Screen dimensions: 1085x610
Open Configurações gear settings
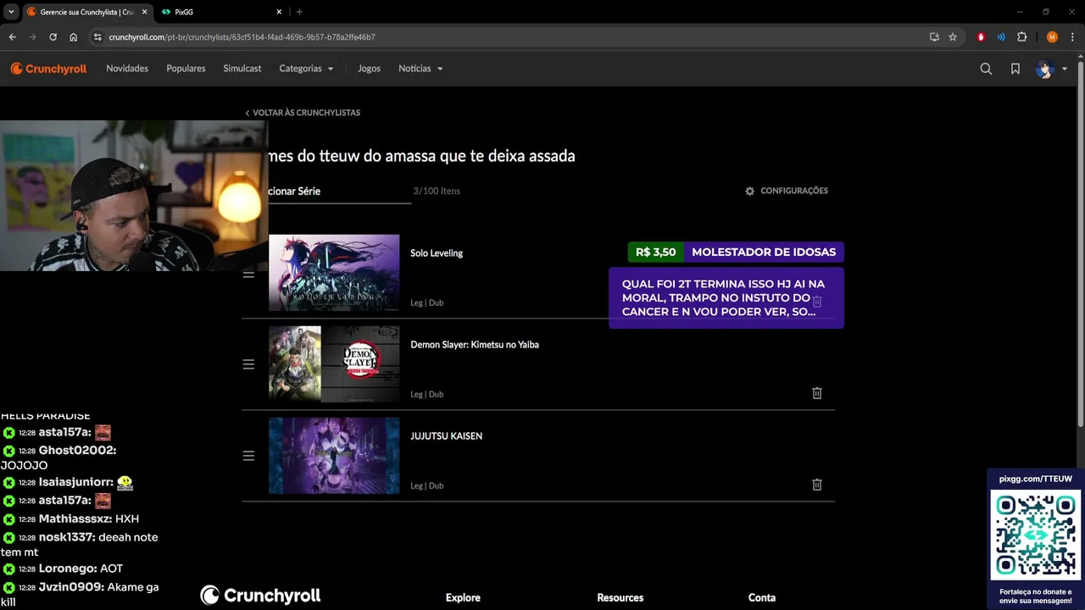point(749,191)
